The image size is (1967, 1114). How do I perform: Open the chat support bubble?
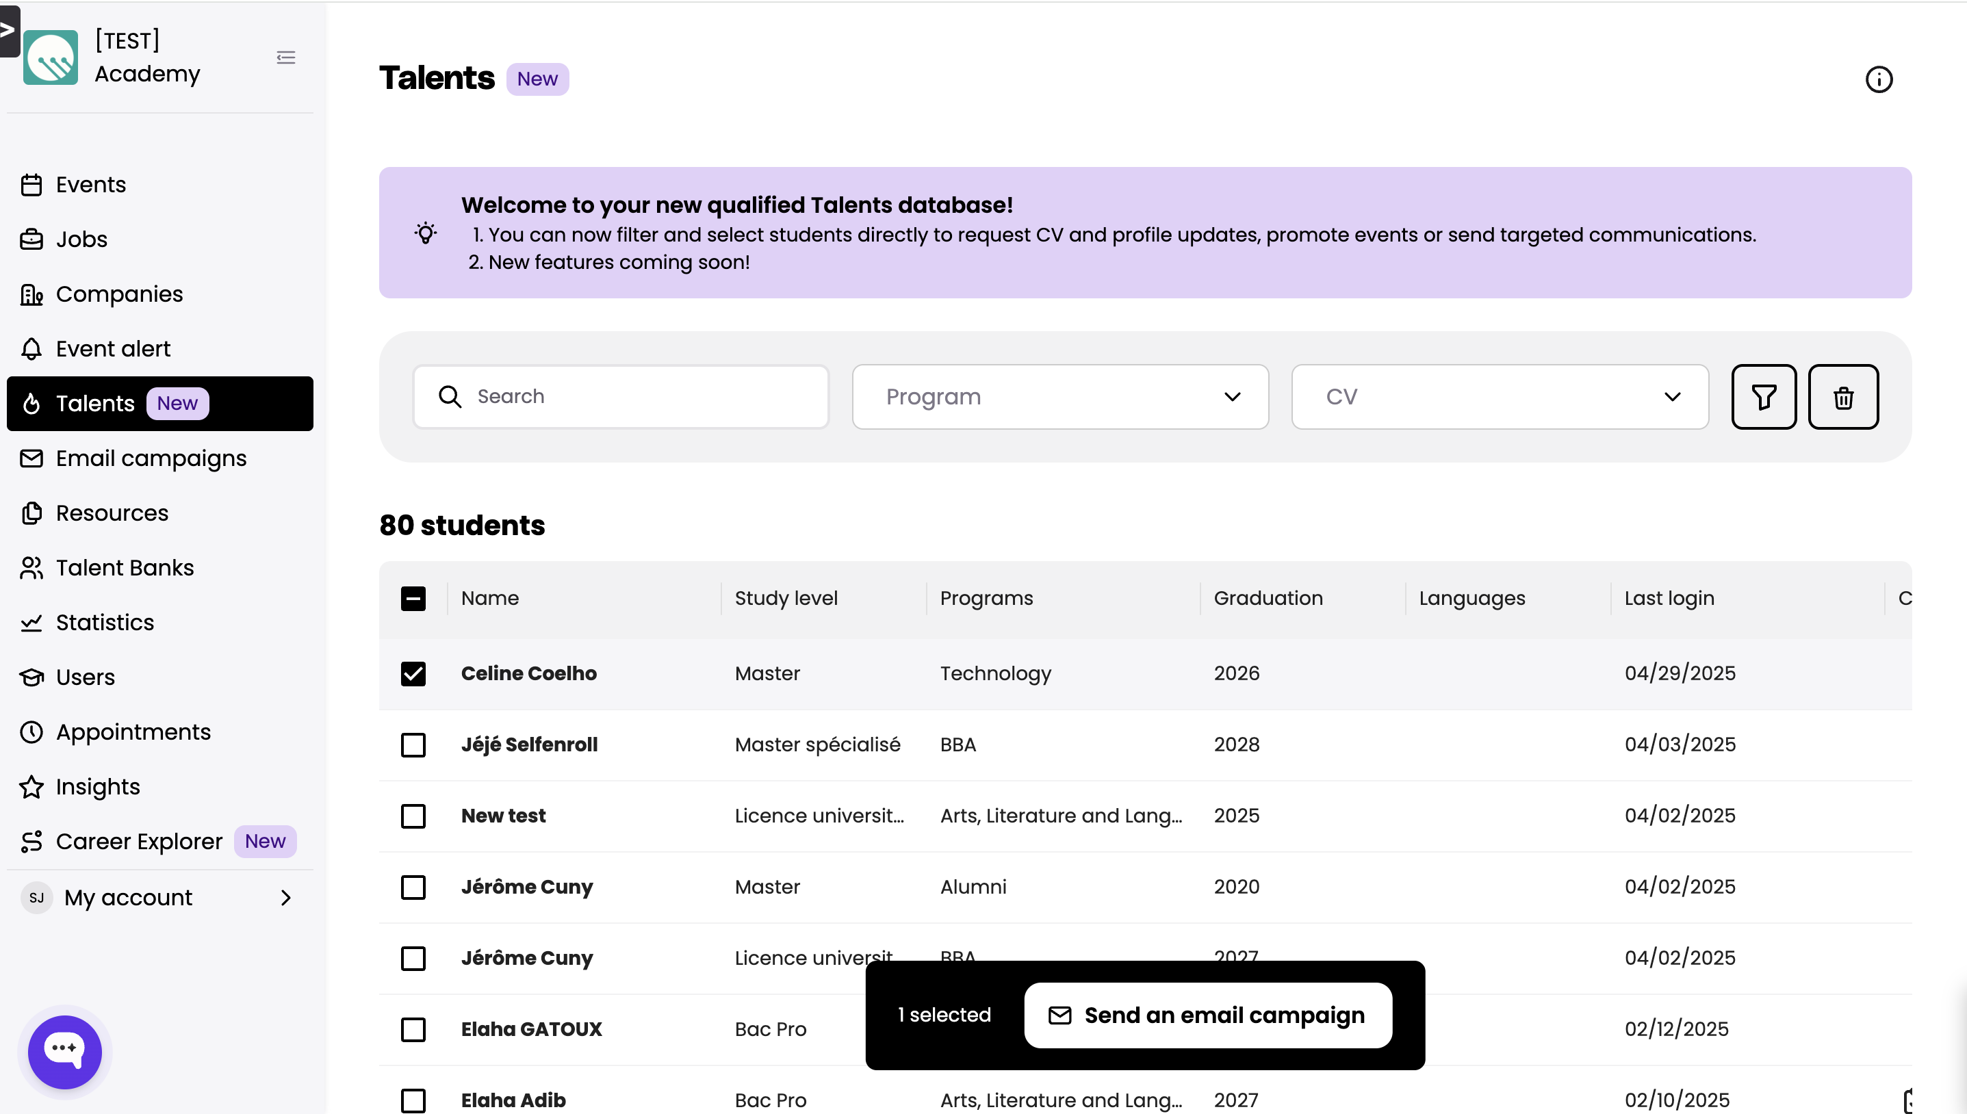coord(64,1051)
